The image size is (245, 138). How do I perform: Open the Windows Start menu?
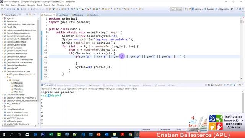click(4, 135)
